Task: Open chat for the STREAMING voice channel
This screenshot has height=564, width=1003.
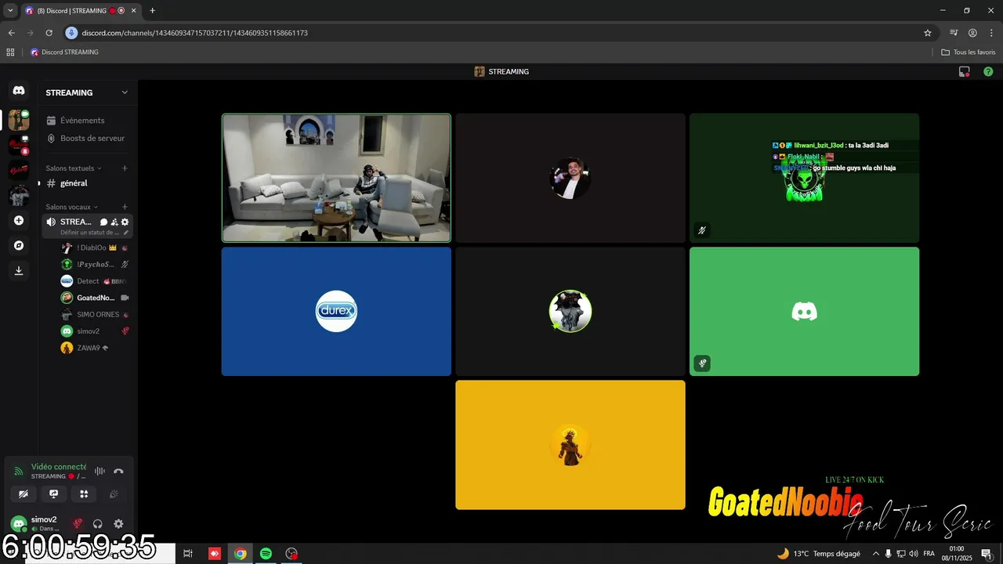Action: click(x=103, y=222)
